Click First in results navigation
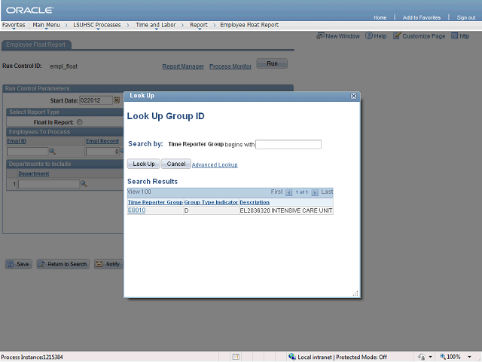 276,192
